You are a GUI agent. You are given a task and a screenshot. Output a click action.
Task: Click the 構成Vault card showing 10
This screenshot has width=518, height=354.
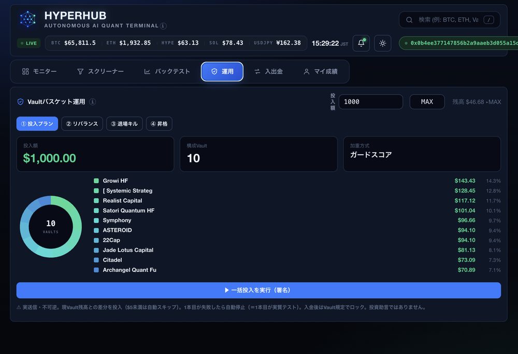pos(258,154)
